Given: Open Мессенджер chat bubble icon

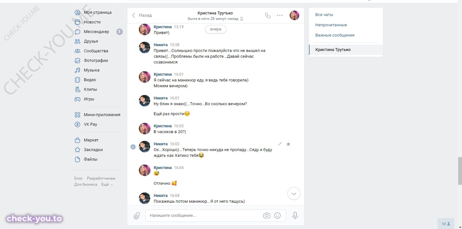Looking at the screenshot, I should 77,32.
